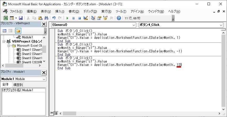Select Sheet2 in the project tree
The height and width of the screenshot is (117, 227).
[x=32, y=54]
